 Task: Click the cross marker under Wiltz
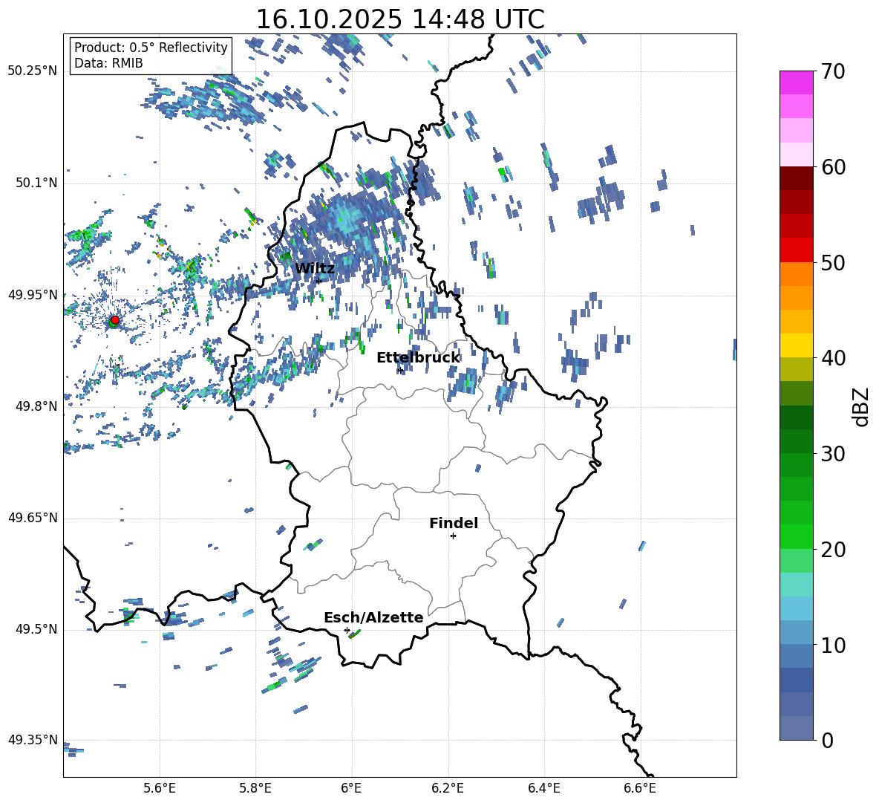click(x=318, y=280)
